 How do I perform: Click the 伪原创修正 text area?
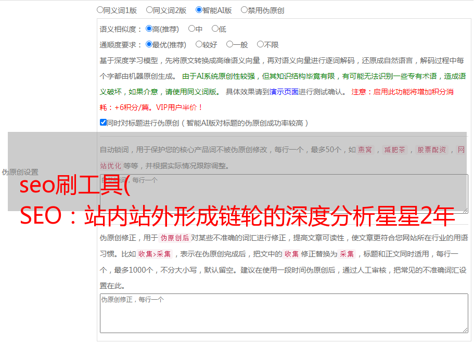[284, 313]
